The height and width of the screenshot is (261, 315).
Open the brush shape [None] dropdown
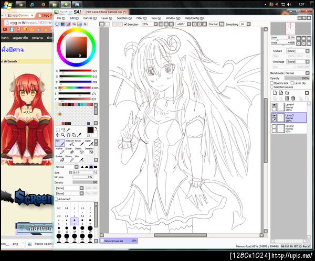pos(69,188)
